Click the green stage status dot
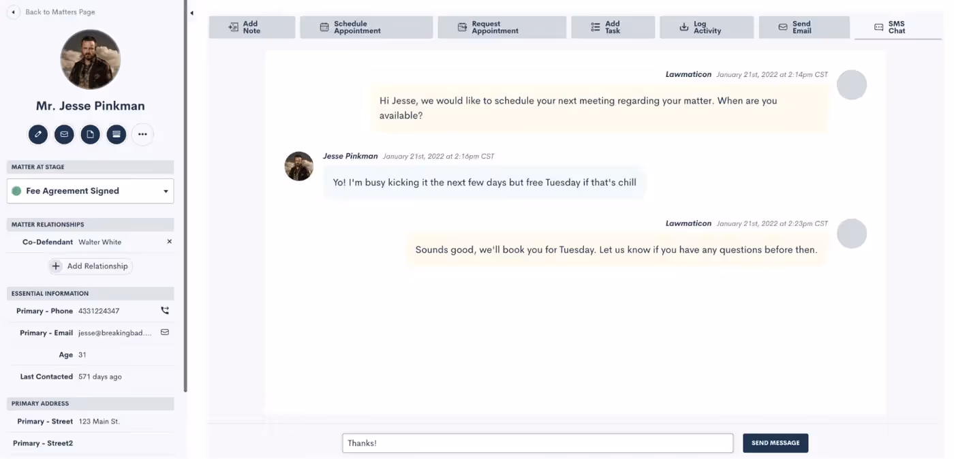Screen dimensions: 954x459 click(17, 191)
